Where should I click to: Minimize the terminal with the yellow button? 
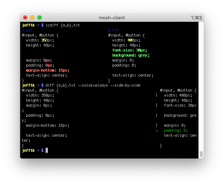32,18
